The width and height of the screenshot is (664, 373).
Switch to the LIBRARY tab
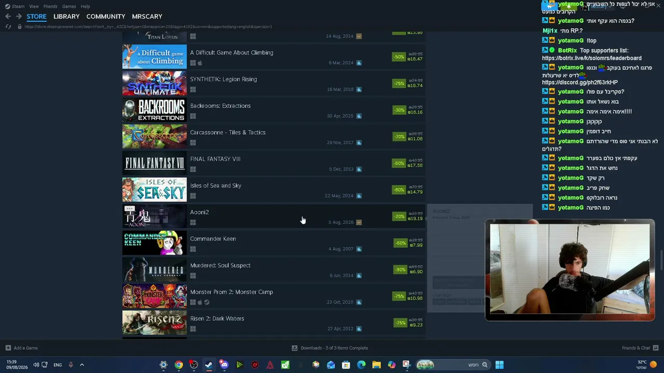(66, 17)
